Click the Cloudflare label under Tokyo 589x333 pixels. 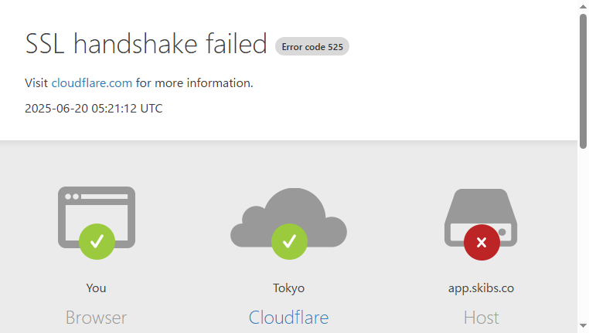click(x=288, y=318)
